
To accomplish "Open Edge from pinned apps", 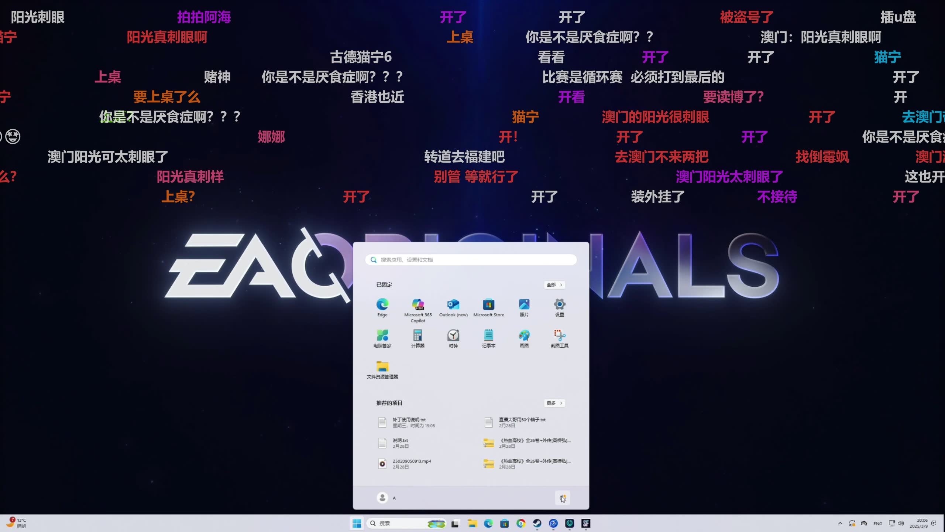I will coord(382,307).
